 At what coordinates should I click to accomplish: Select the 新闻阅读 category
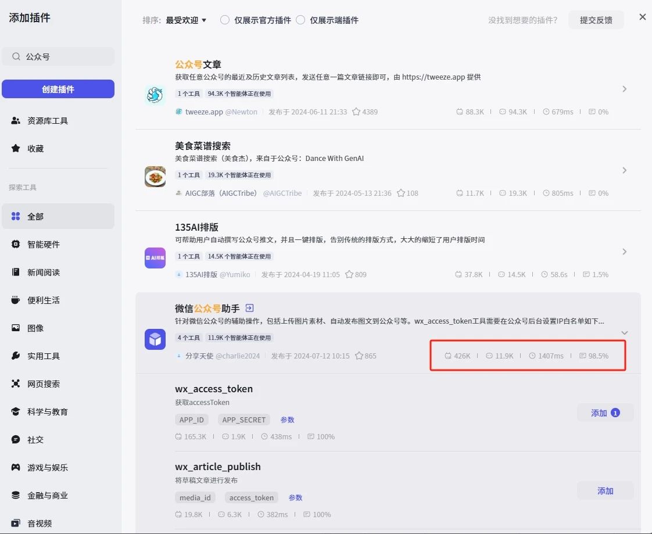click(x=58, y=272)
